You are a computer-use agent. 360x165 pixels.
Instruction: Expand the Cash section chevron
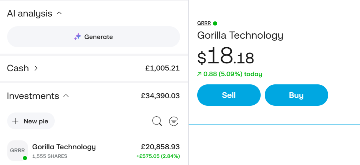[x=36, y=68]
